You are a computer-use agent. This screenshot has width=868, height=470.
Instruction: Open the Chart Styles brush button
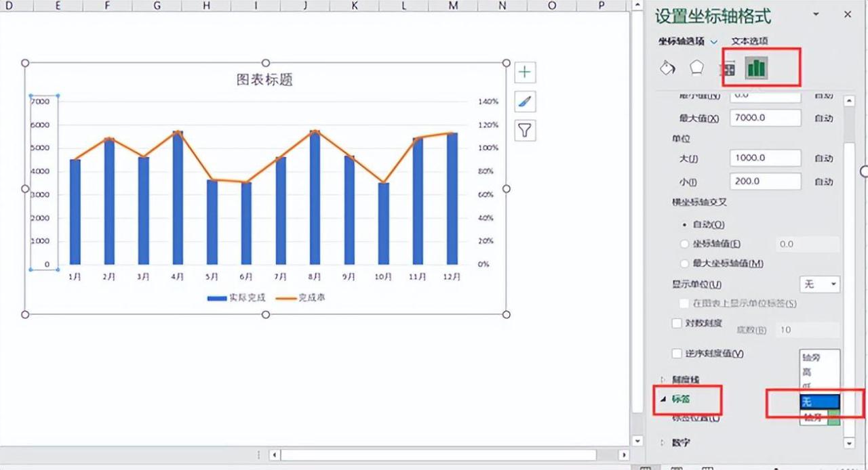point(525,102)
